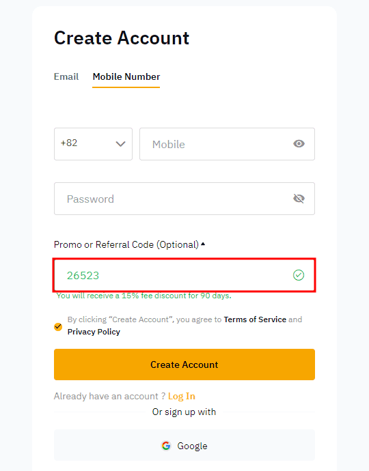Open the Terms of Service link
Viewport: 369px width, 471px height.
click(x=255, y=319)
